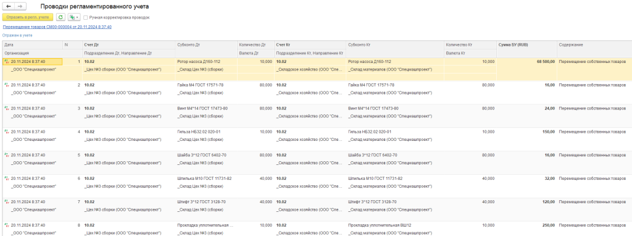Select the '_Склад материалов' cell in row 1
The image size is (632, 236).
click(x=395, y=70)
